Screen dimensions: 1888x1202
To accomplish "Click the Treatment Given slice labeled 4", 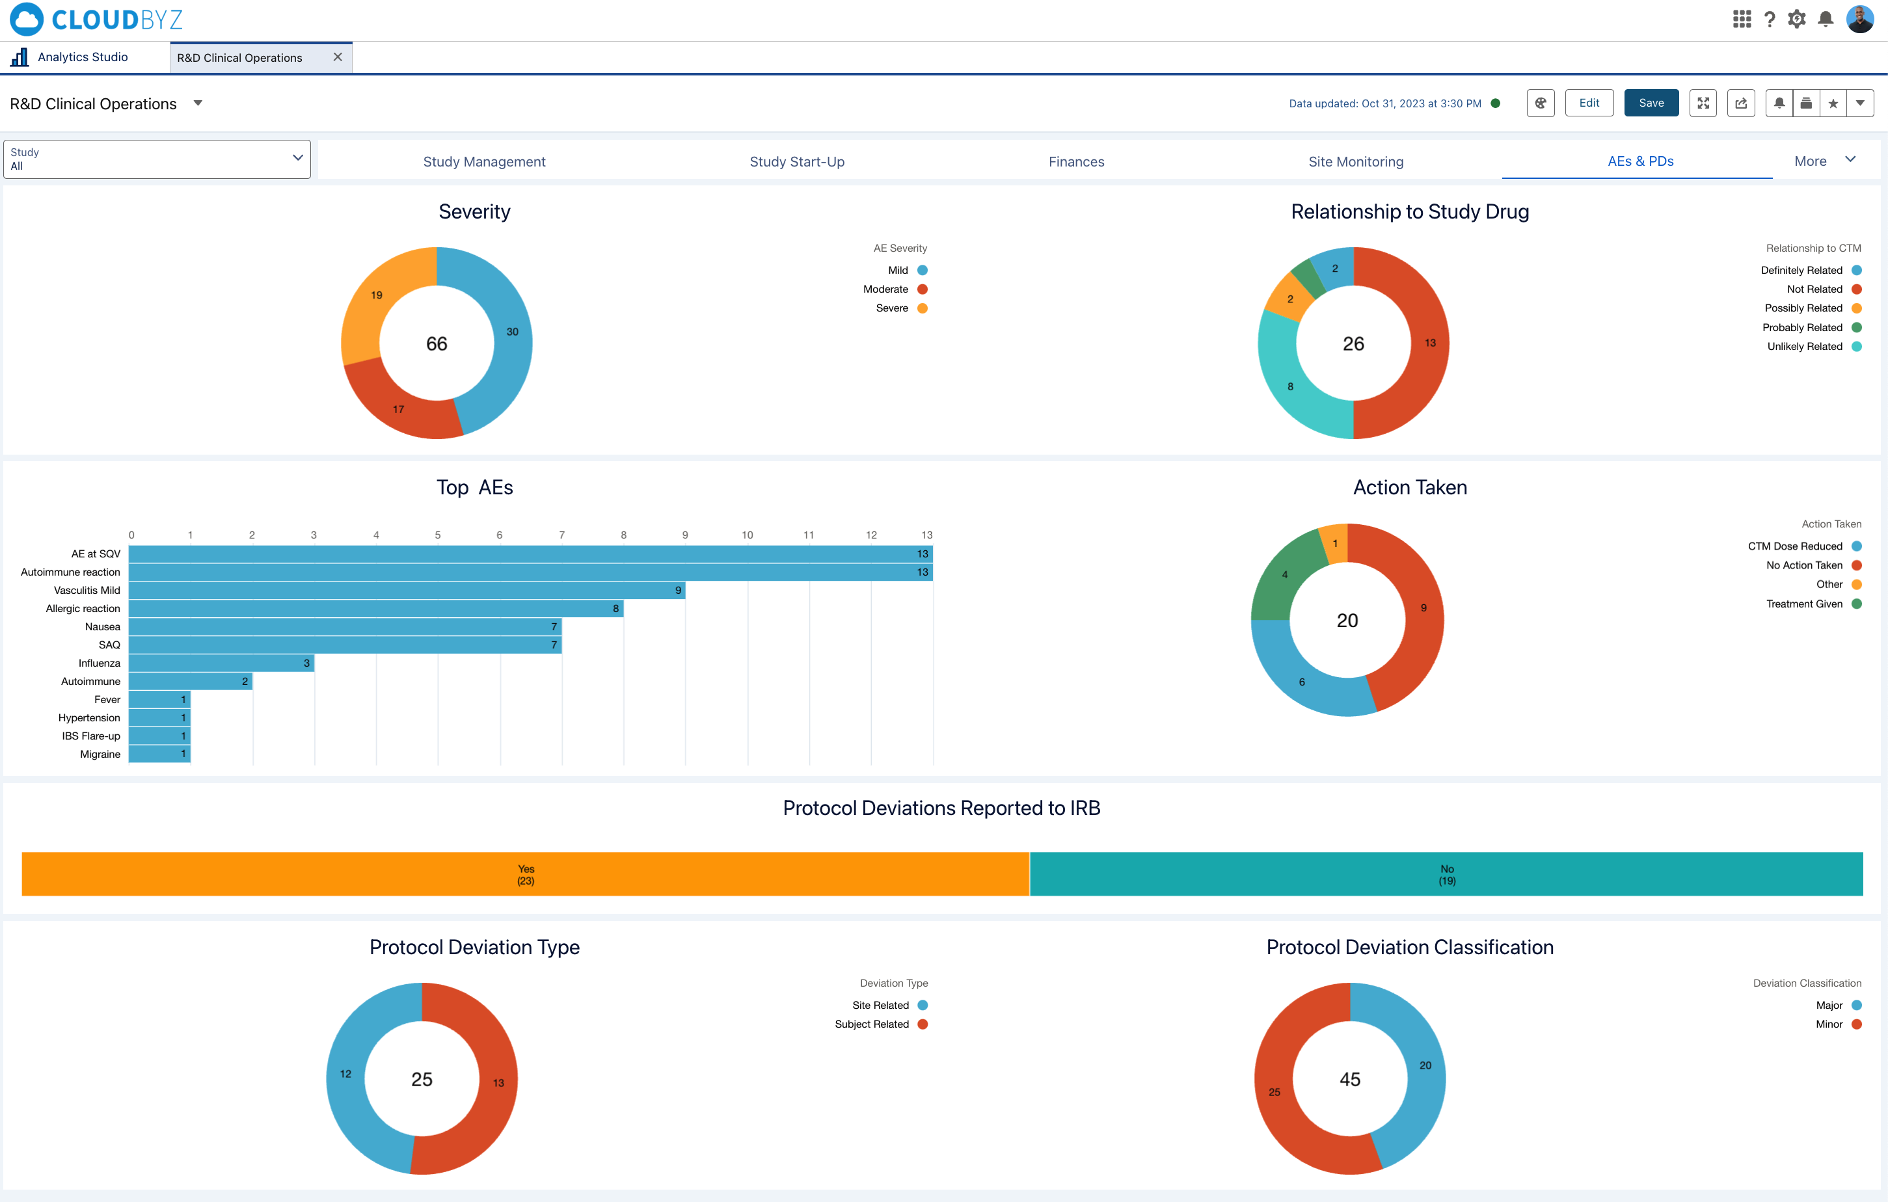I will pos(1285,574).
